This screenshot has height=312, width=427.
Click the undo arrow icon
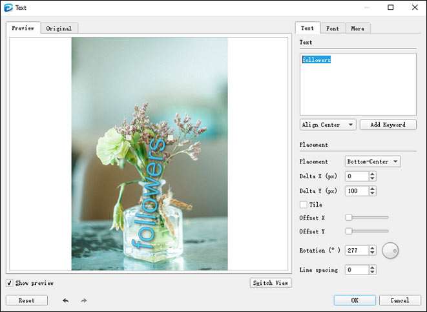(x=66, y=300)
